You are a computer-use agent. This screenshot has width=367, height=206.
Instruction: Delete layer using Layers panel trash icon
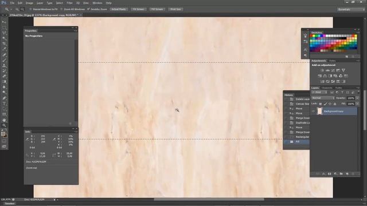pos(353,174)
